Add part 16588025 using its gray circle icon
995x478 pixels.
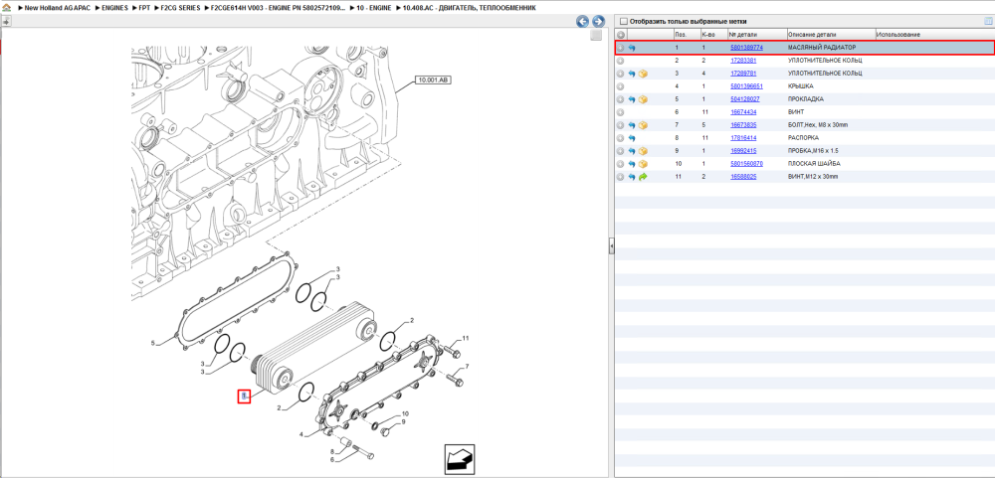click(x=621, y=177)
